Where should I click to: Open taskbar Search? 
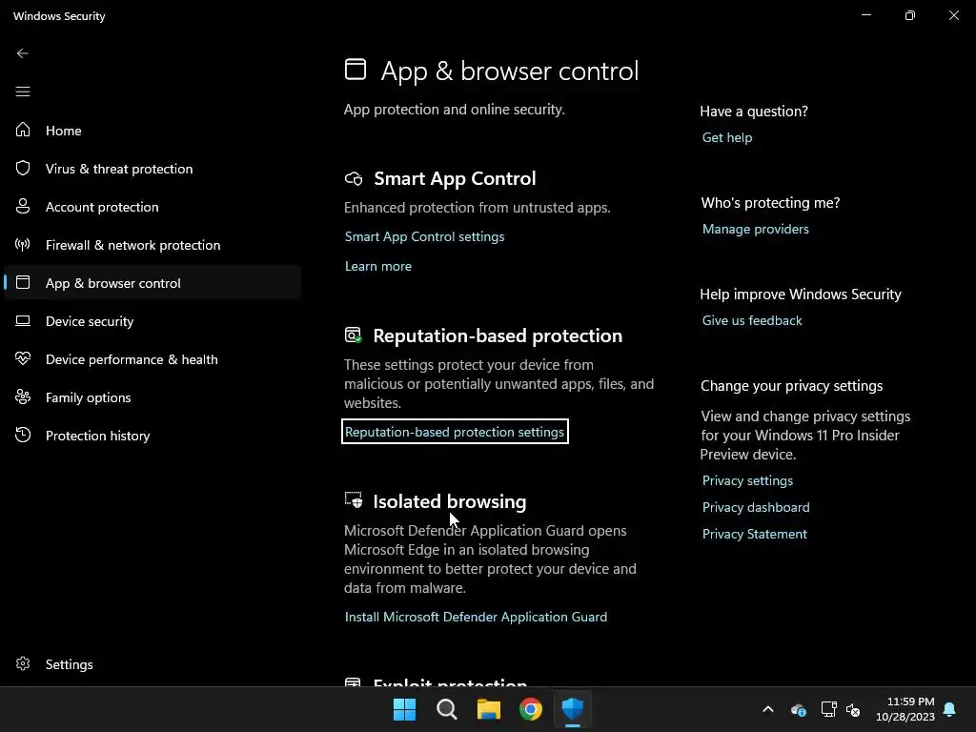pos(446,709)
